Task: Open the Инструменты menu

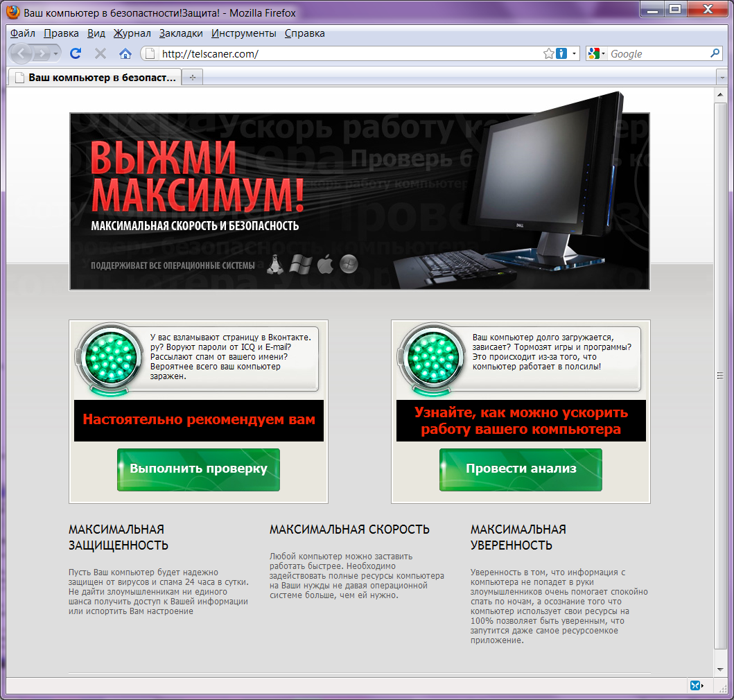Action: pyautogui.click(x=243, y=33)
